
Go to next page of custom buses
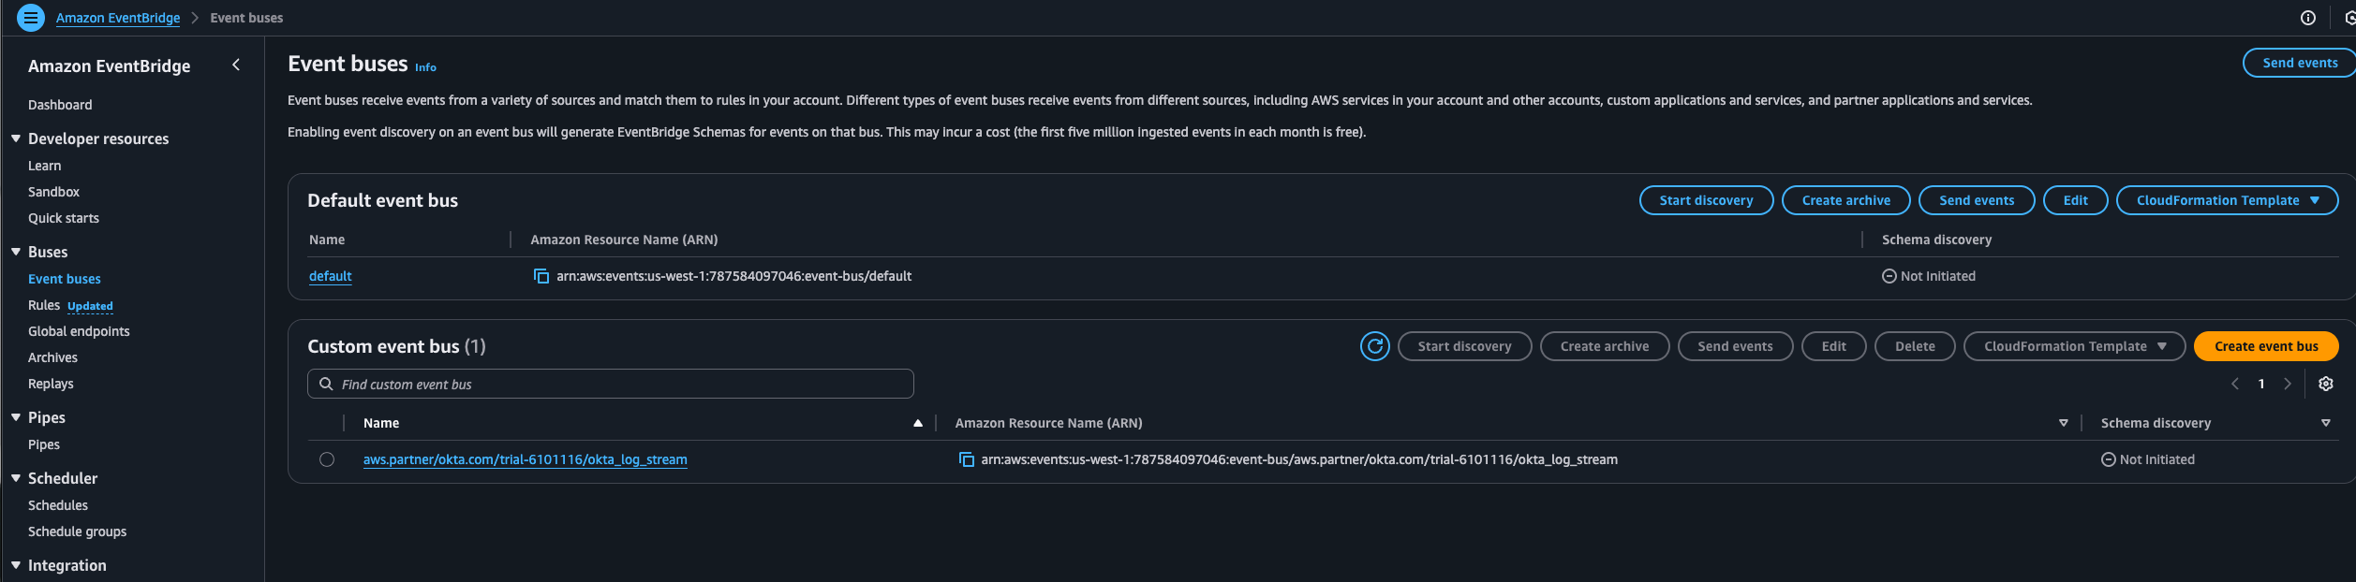click(x=2287, y=384)
